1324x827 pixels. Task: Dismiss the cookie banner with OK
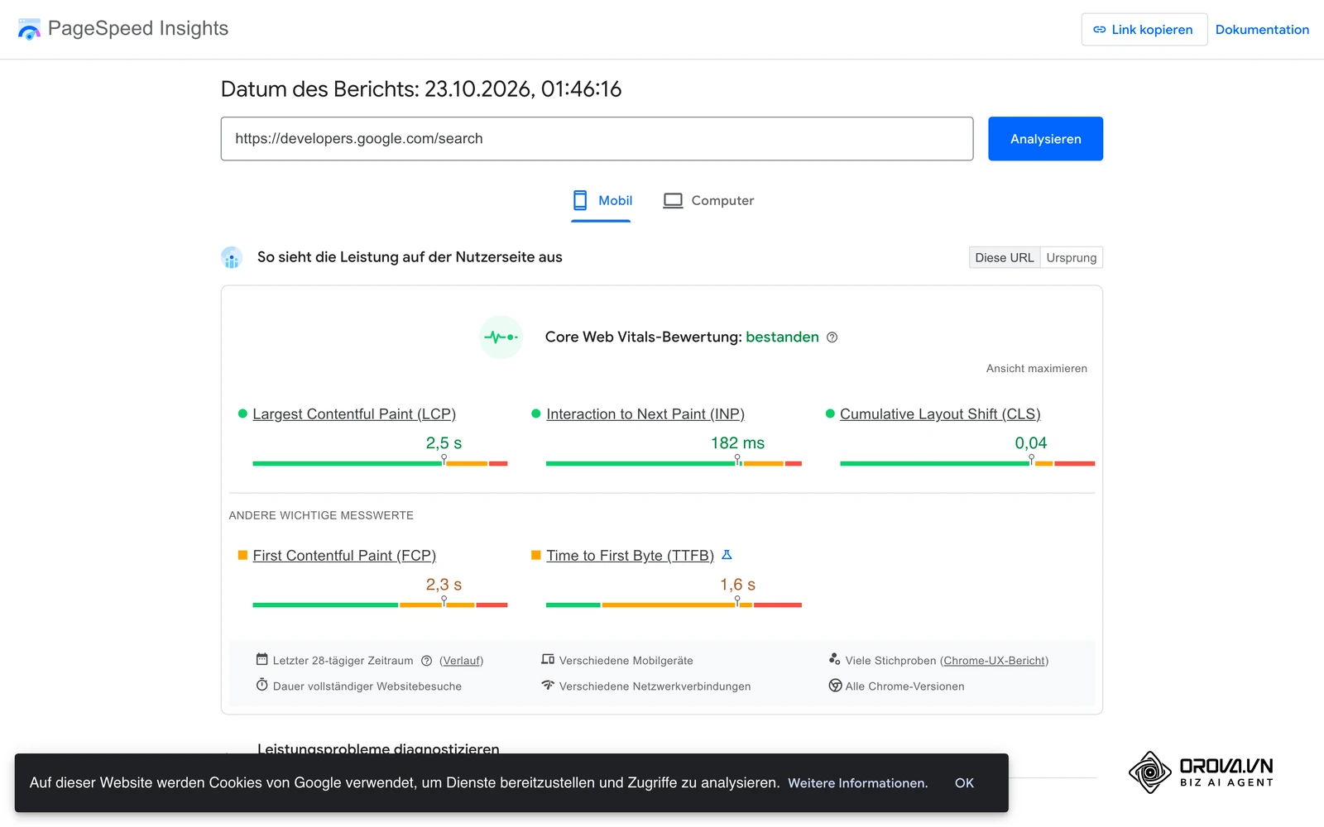[964, 783]
